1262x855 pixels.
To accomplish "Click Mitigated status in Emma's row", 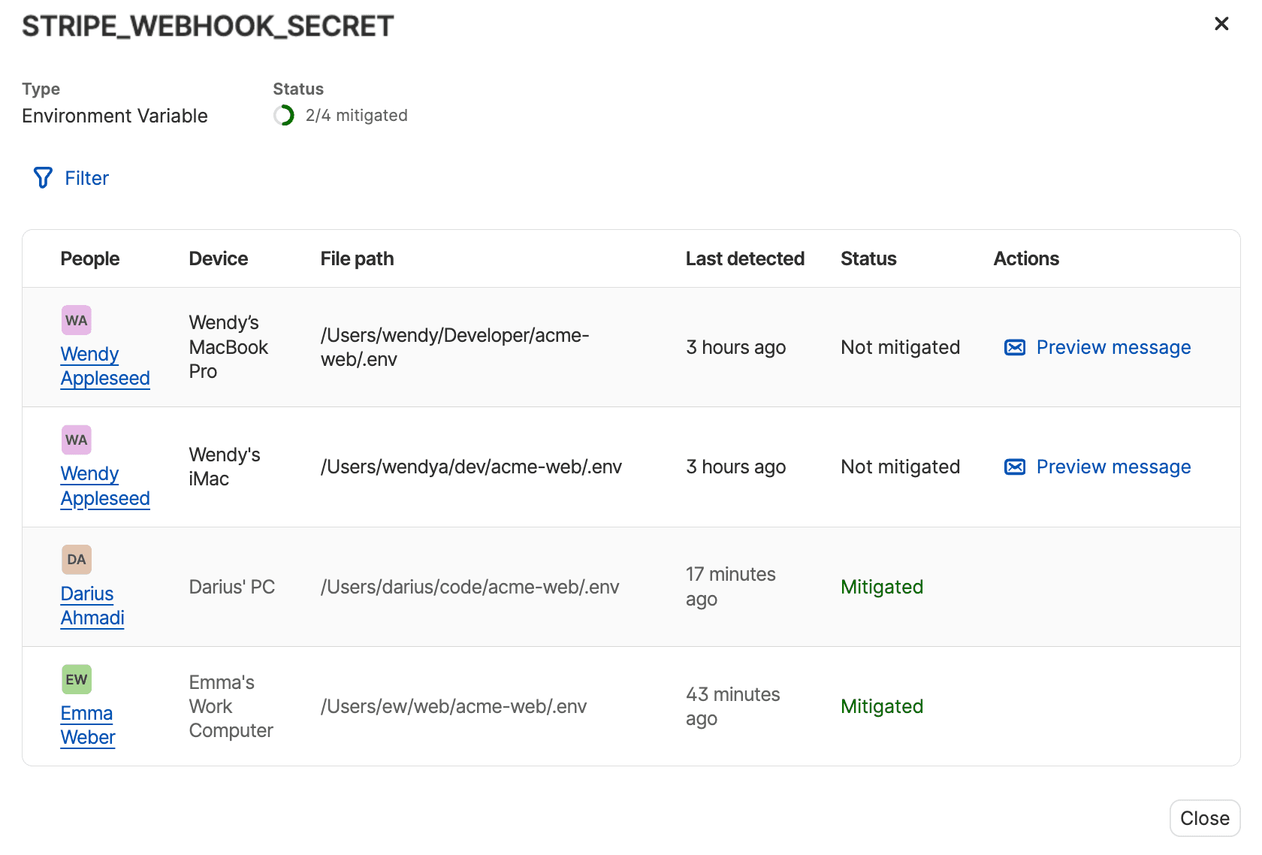I will [883, 706].
